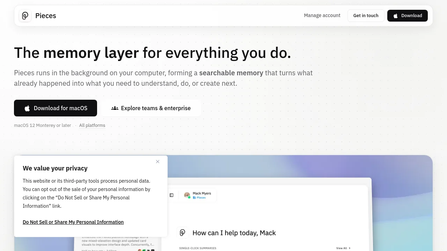Click View All in the app preview
The height and width of the screenshot is (251, 447).
[343, 248]
